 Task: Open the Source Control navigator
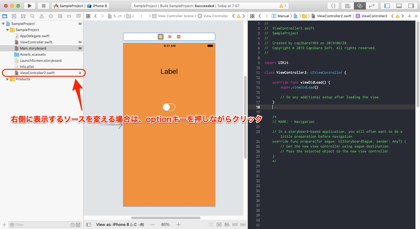(14, 16)
